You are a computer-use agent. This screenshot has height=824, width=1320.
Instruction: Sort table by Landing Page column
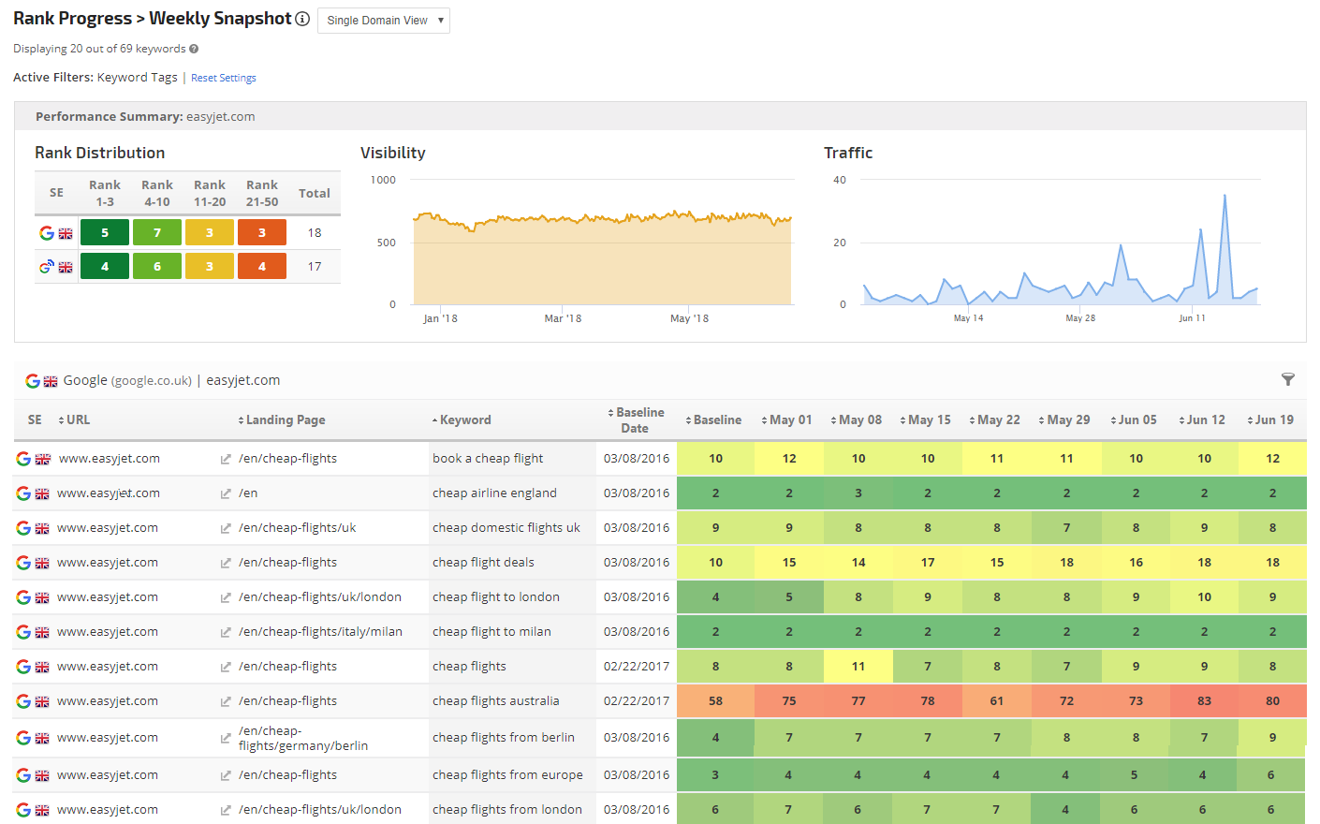(285, 419)
